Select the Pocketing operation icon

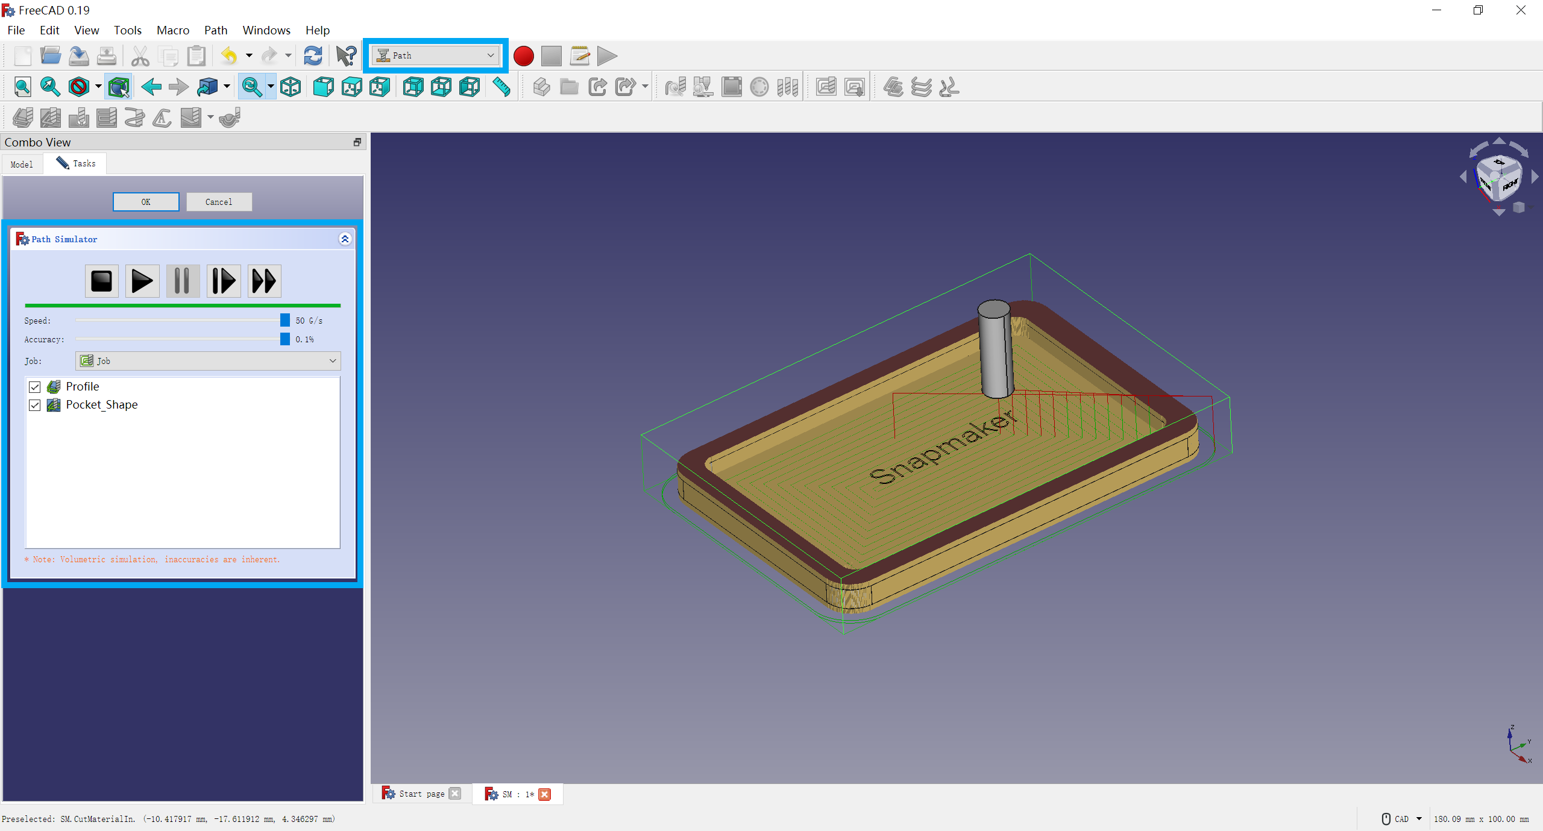click(x=51, y=118)
